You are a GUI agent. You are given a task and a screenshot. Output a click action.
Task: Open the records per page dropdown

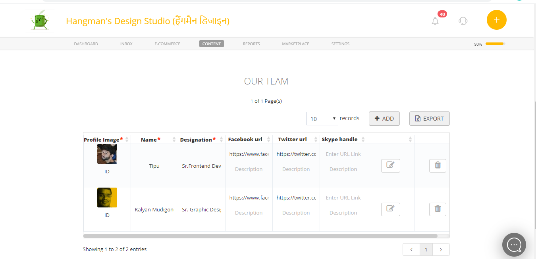tap(322, 119)
